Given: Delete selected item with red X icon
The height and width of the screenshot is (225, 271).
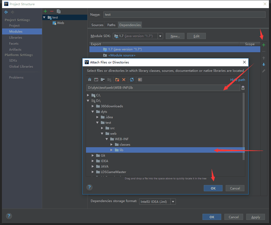Looking at the screenshot, I should coord(124,80).
